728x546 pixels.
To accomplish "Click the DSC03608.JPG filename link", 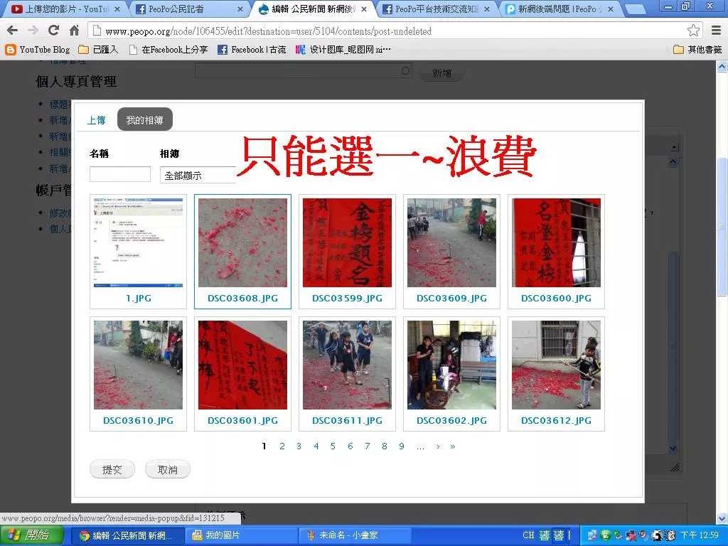I will click(x=243, y=298).
